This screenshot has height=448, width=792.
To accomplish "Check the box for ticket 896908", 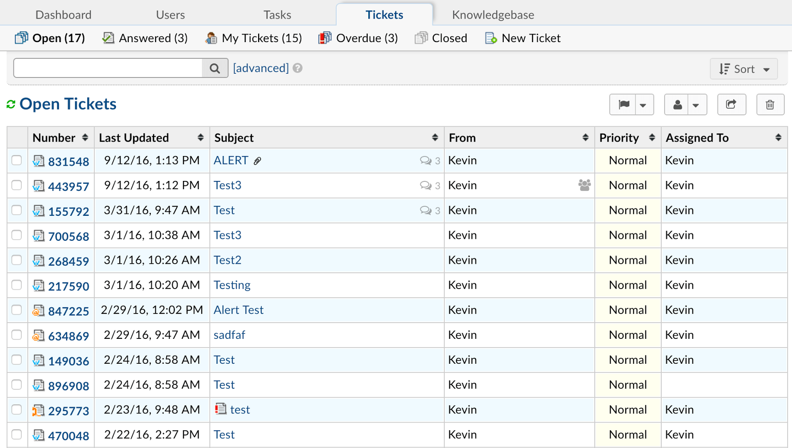I will click(x=17, y=384).
